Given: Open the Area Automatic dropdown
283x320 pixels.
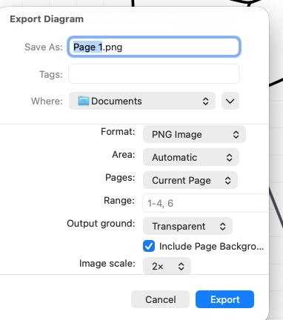Looking at the screenshot, I should click(191, 157).
